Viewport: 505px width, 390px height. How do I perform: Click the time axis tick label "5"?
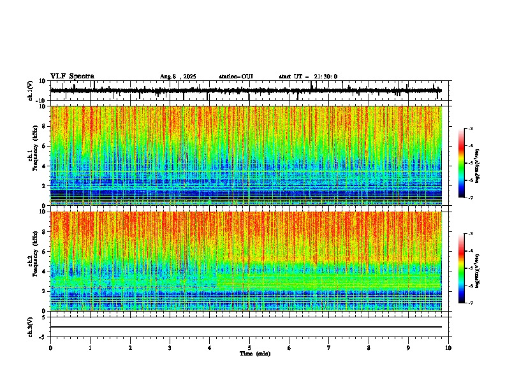(249, 348)
